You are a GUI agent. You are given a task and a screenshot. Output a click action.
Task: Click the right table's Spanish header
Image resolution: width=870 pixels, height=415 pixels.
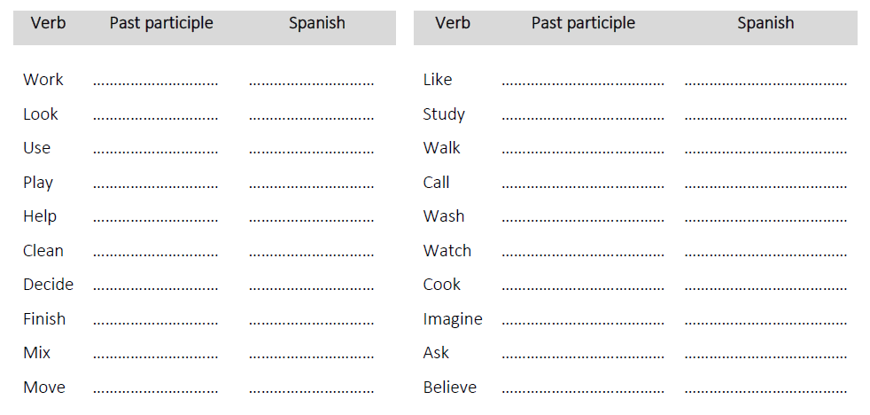point(765,23)
